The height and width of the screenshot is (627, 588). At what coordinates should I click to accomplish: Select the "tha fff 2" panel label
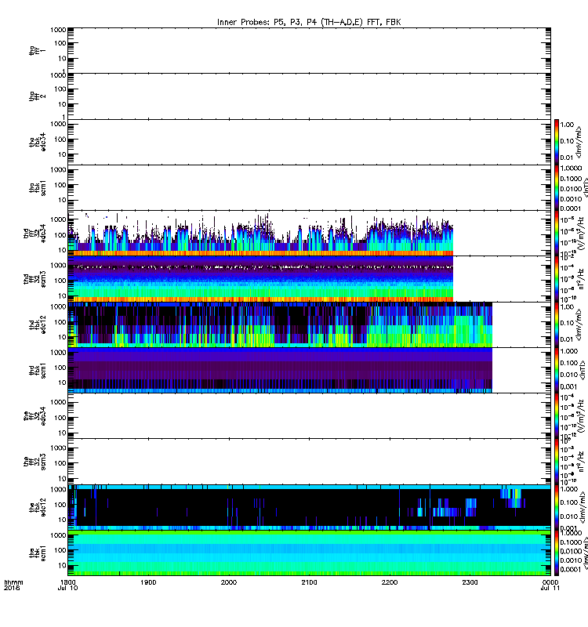click(37, 96)
